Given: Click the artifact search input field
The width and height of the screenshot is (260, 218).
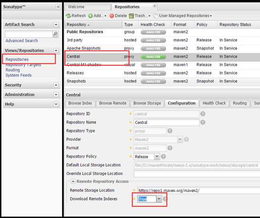Looking at the screenshot, I should click(x=29, y=34).
